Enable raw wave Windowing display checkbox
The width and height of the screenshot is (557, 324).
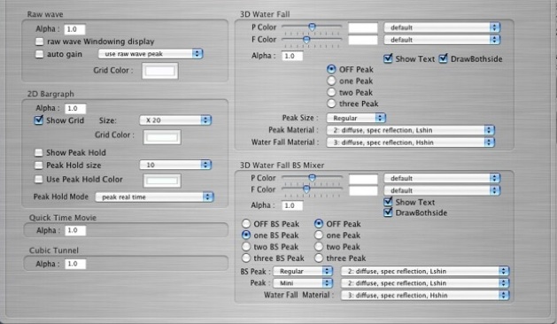coord(40,42)
